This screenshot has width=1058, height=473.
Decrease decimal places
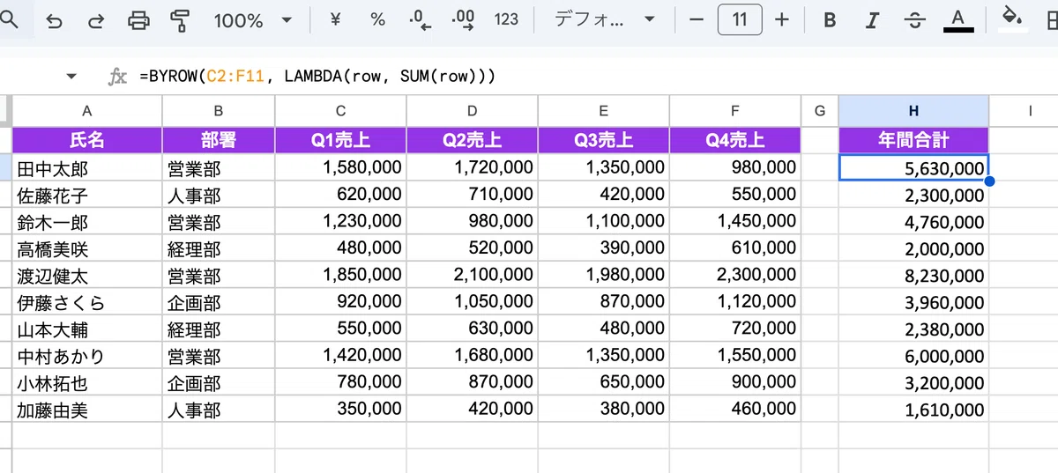pyautogui.click(x=421, y=20)
